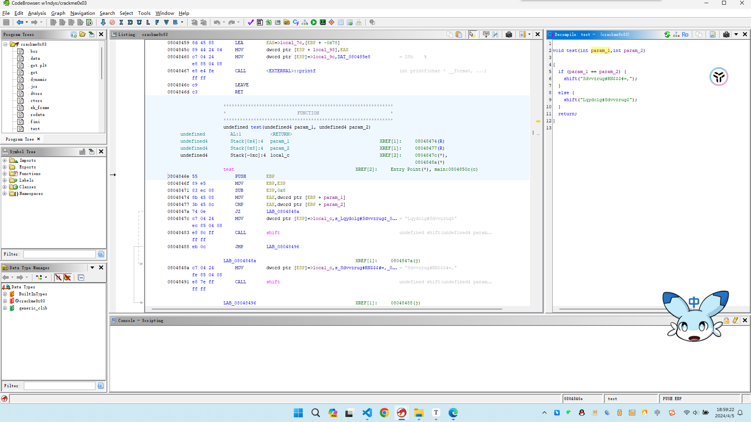
Task: Expand the Functions folder in Symbol Tree
Action: click(5, 173)
